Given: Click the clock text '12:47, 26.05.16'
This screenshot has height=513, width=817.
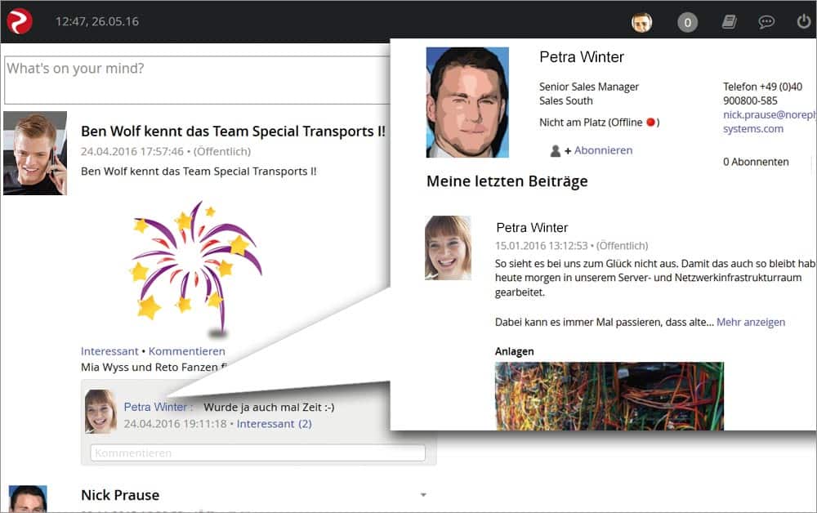Looking at the screenshot, I should tap(97, 21).
